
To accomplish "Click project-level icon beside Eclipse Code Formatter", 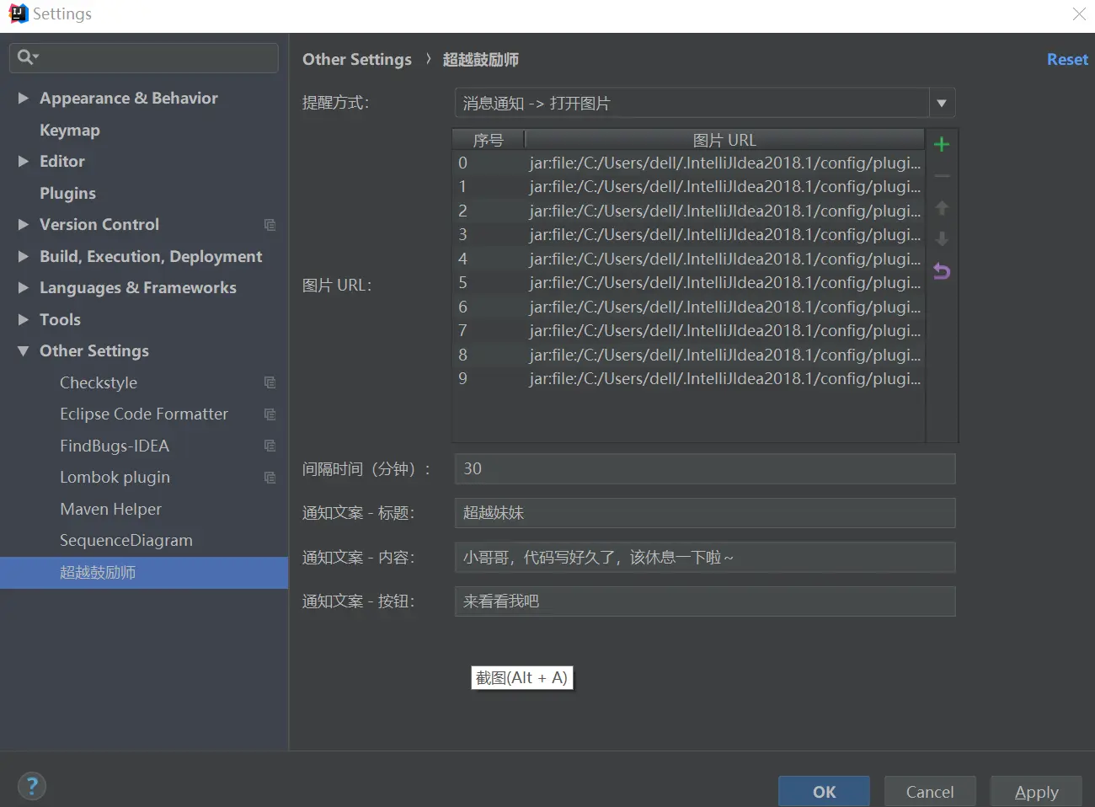I will 270,414.
